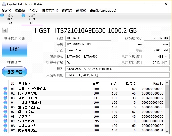Click status circle for attribute 08 row
172x136 pixels.
[x=5, y=116]
